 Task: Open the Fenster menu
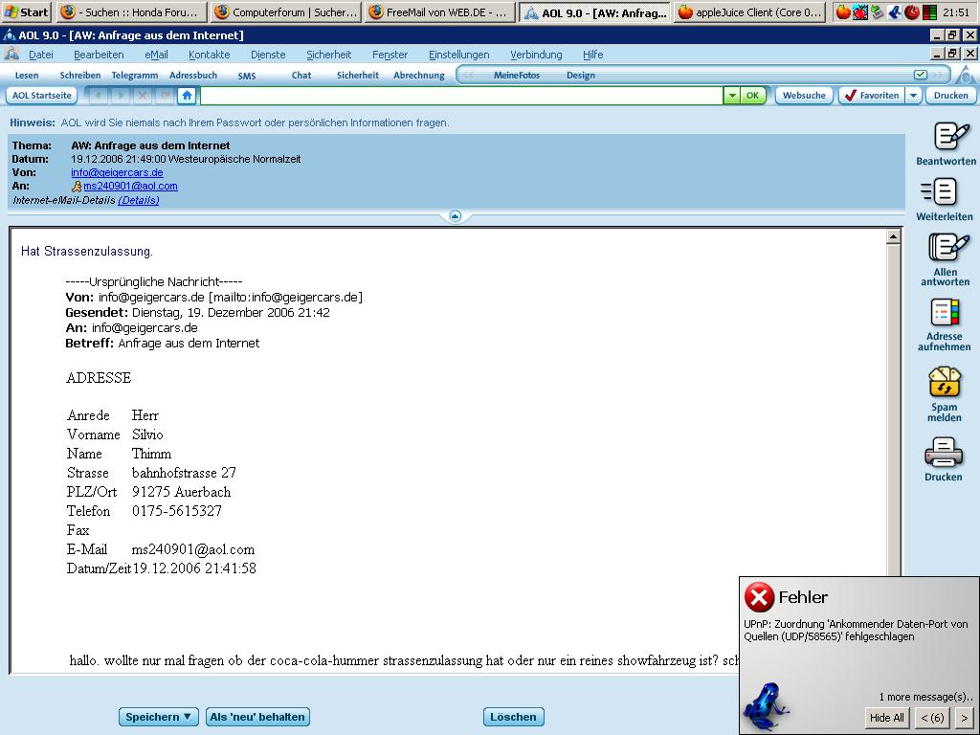[390, 55]
